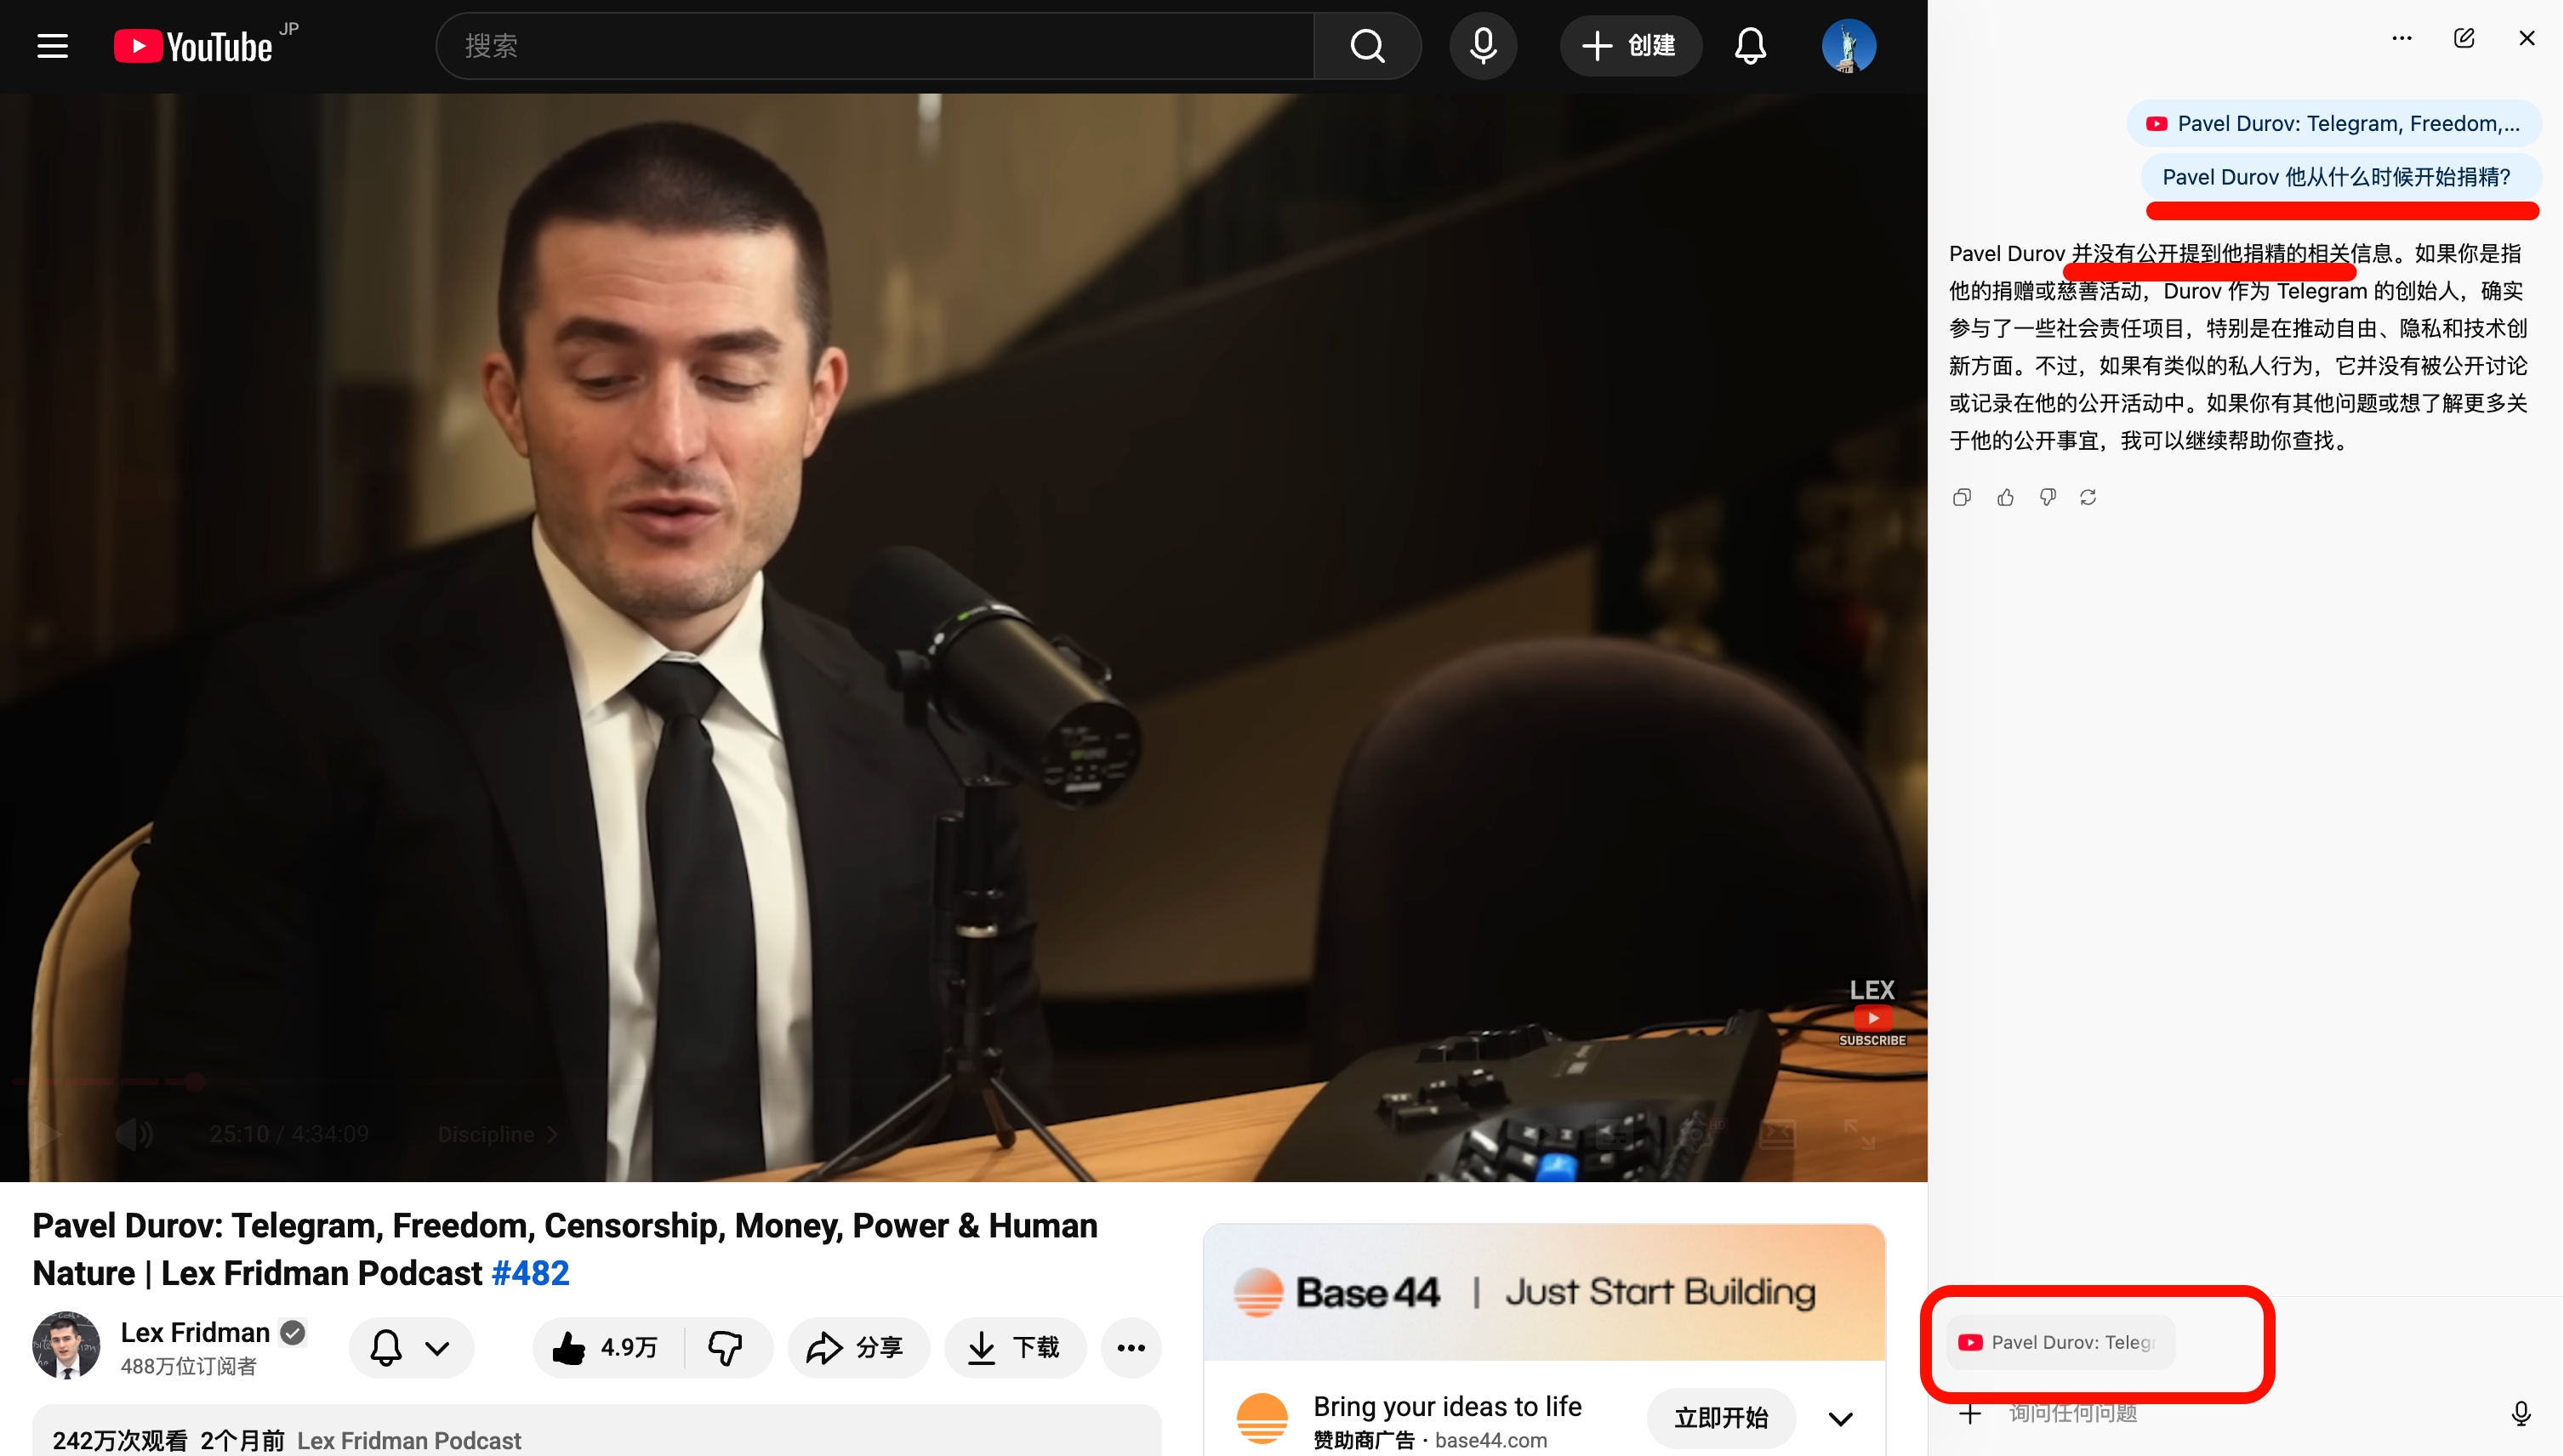Regenerate the assistant's response

[2088, 497]
